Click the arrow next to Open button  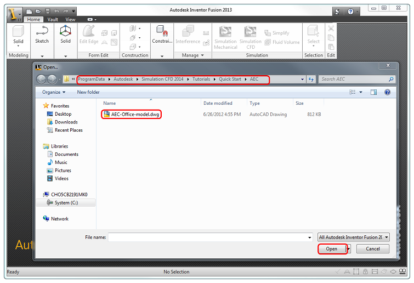[x=349, y=249]
